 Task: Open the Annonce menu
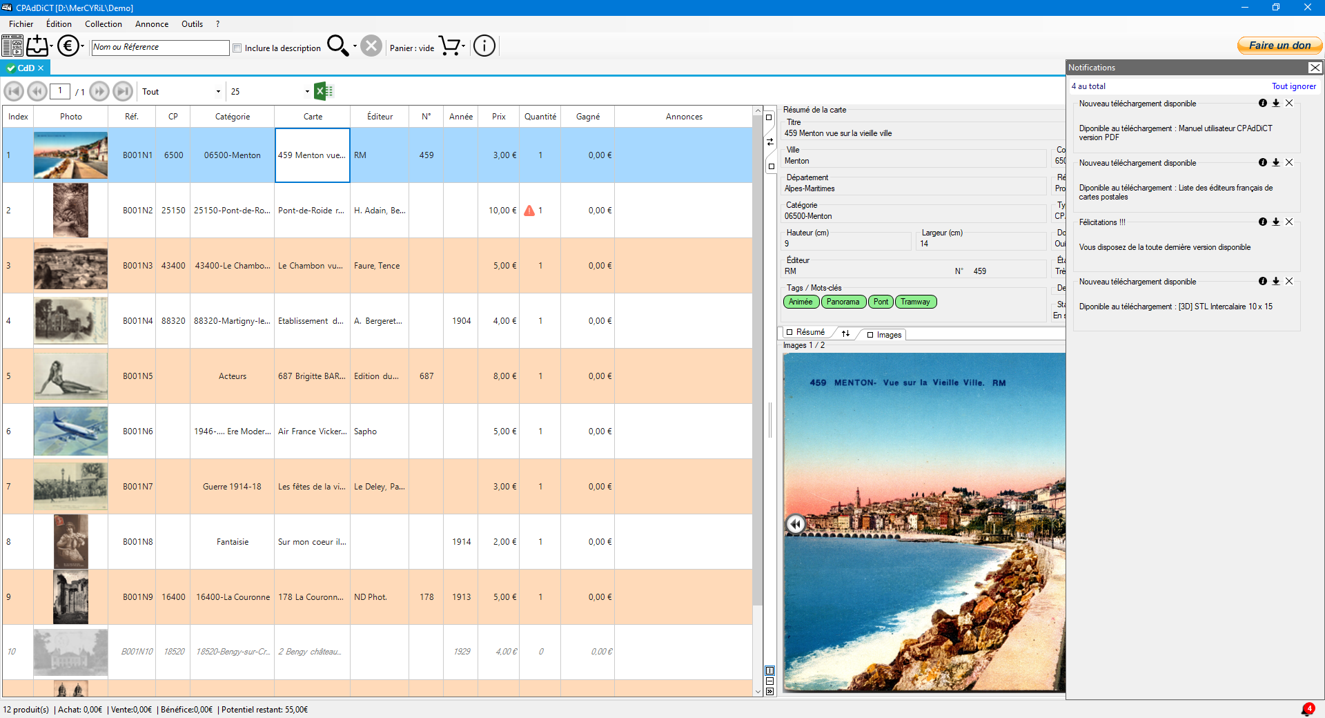(152, 24)
